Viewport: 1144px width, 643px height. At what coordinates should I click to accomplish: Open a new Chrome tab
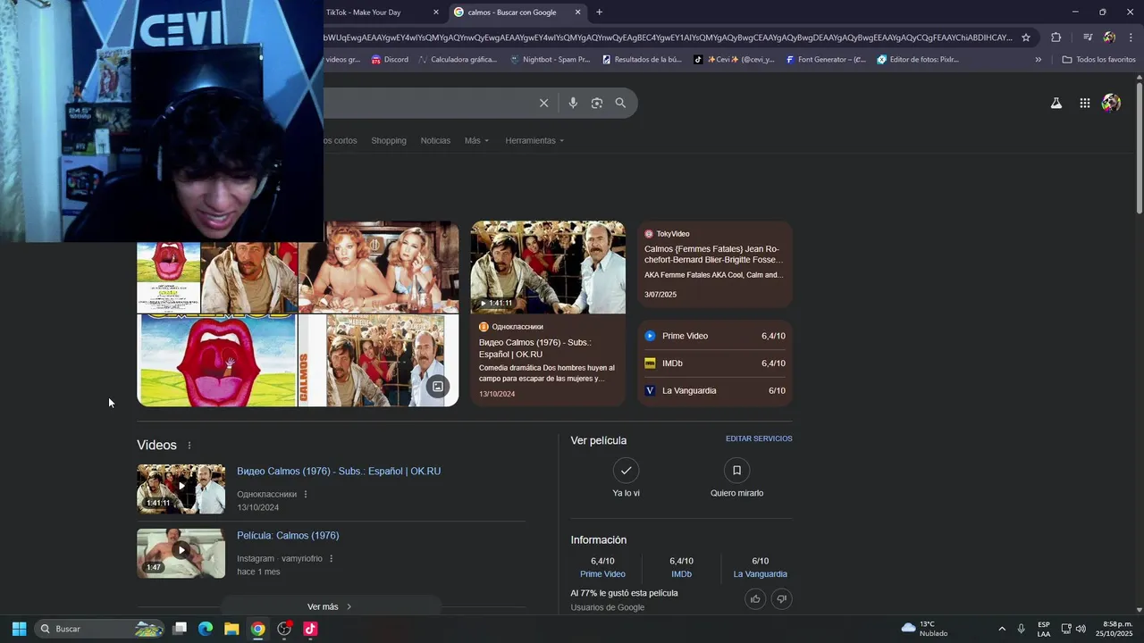click(x=599, y=13)
